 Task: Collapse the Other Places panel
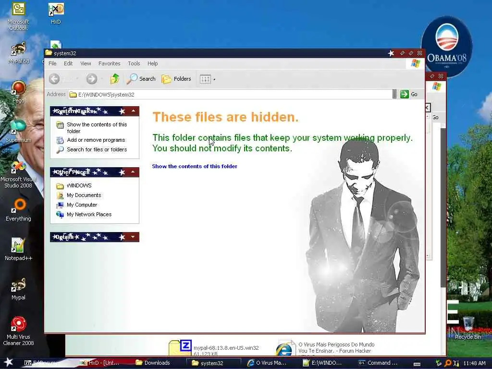[x=134, y=172]
